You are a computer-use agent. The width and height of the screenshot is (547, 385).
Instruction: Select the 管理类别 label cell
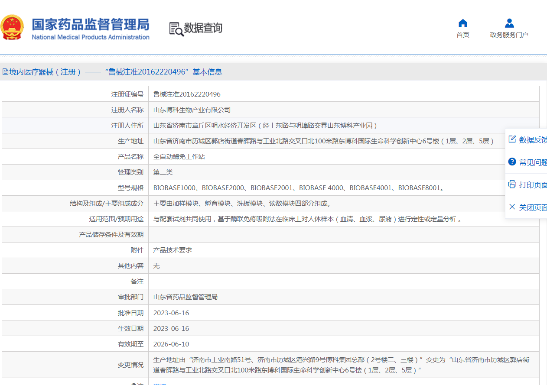tap(75, 172)
